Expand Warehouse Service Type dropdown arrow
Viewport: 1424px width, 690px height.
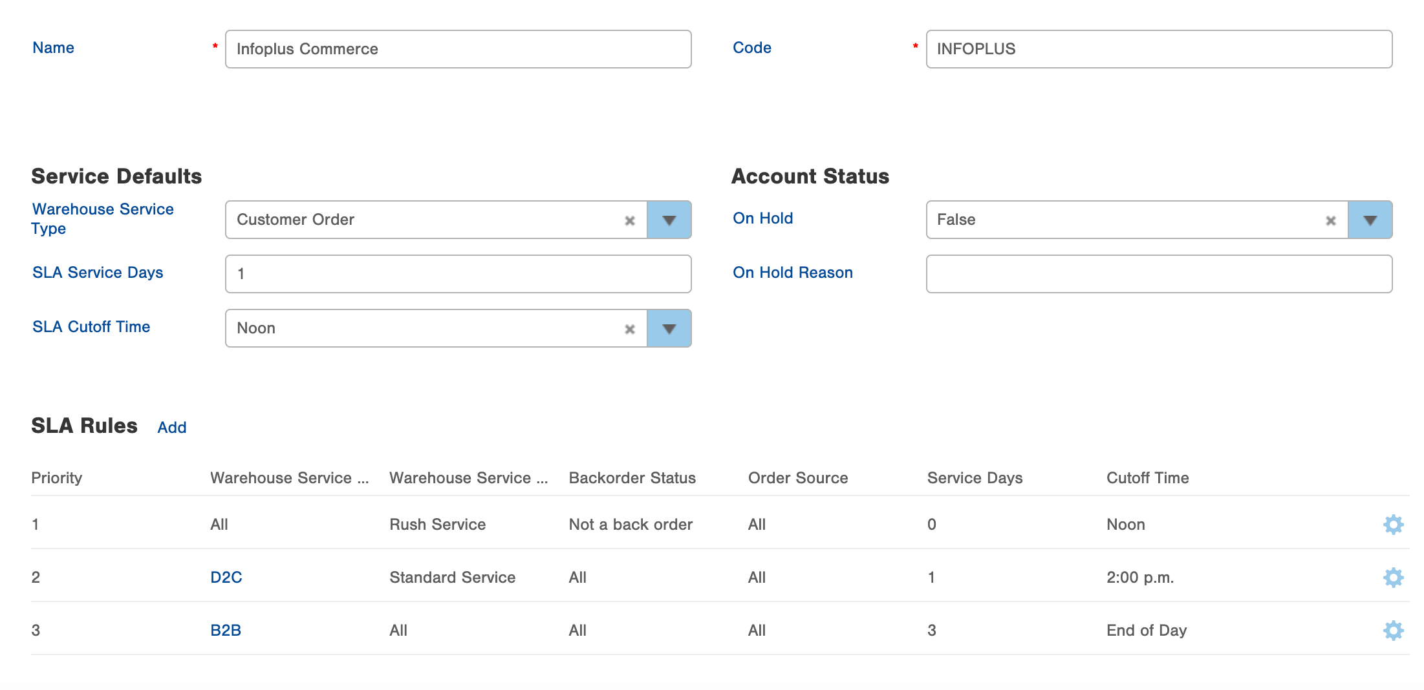[669, 220]
